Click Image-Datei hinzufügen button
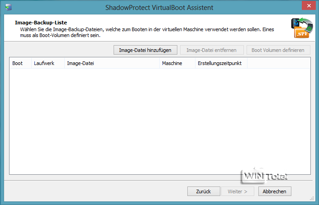319x205 pixels. point(145,50)
